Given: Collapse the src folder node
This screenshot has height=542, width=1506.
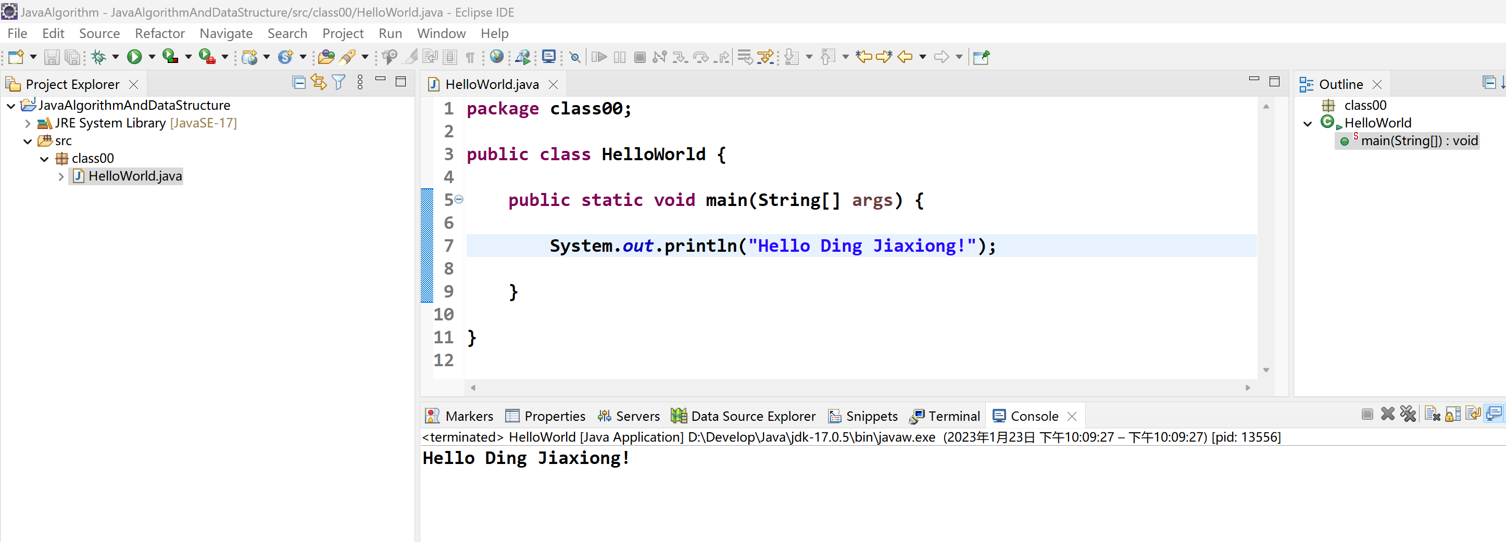Looking at the screenshot, I should 28,141.
